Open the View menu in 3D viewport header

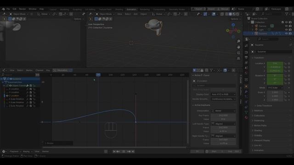119,14
